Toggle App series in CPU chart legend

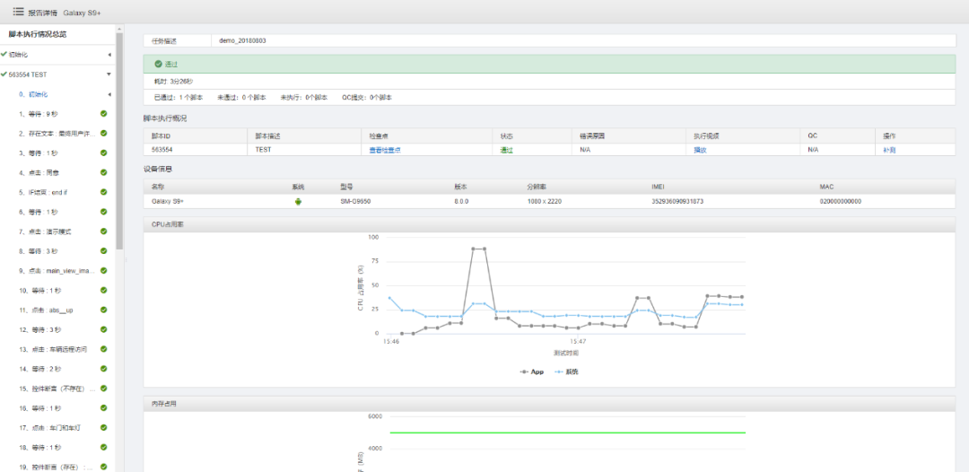531,371
